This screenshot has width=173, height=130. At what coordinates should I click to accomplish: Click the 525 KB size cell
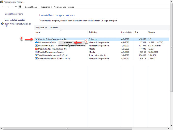[x=143, y=52]
